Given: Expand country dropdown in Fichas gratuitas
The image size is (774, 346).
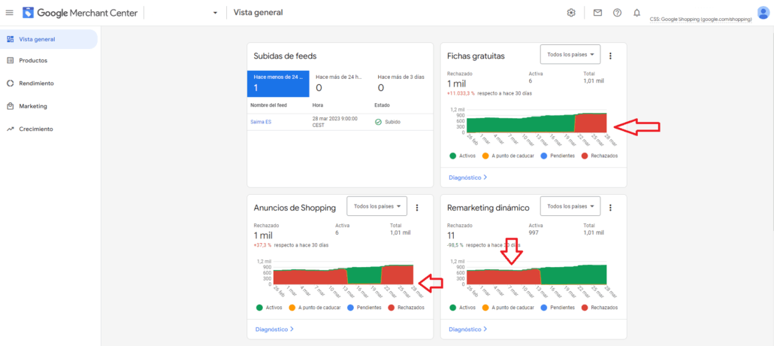Looking at the screenshot, I should [570, 55].
